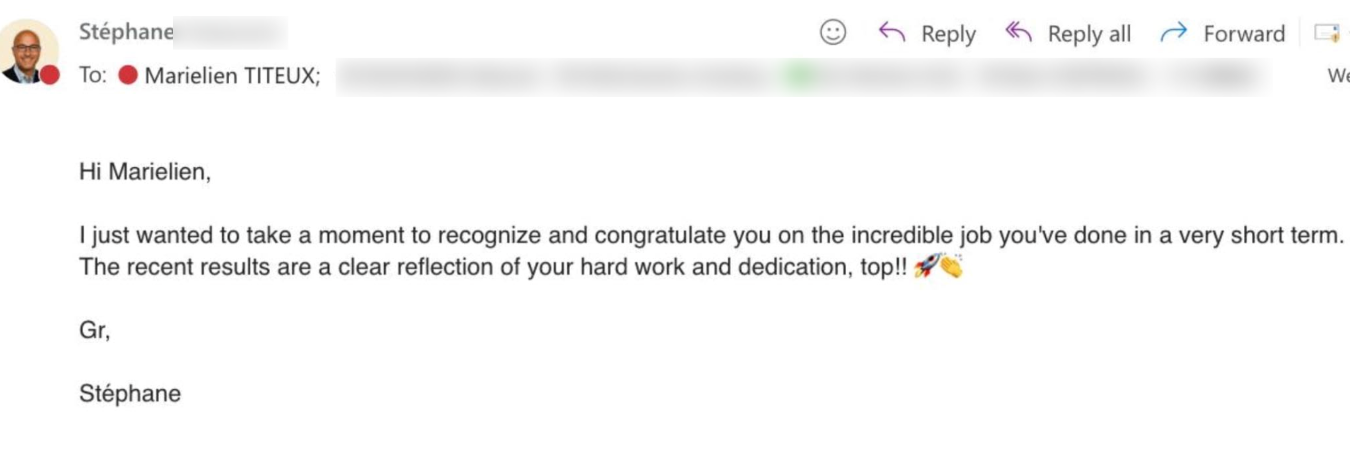This screenshot has width=1350, height=449.
Task: Click the red presence dot beside Marielien TITEUX
Action: (128, 75)
